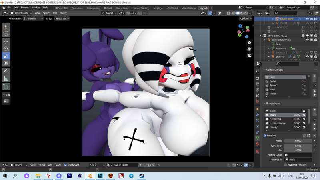Screen dimensions: 320x180
Task: Select the Root vertex group
Action: point(285,77)
